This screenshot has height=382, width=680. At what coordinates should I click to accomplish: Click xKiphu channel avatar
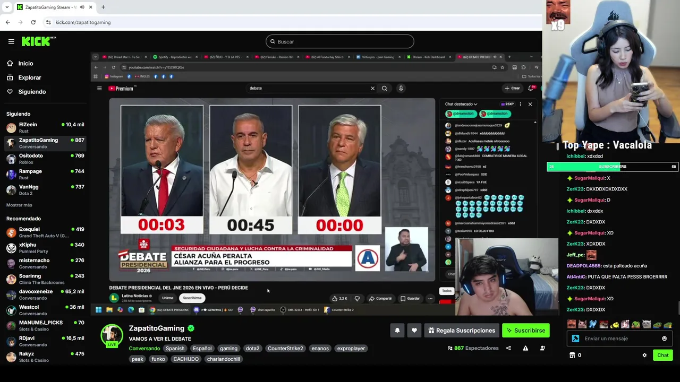coord(11,248)
